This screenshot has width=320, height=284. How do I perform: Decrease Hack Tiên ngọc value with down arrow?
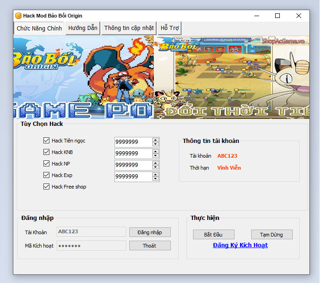[156, 144]
